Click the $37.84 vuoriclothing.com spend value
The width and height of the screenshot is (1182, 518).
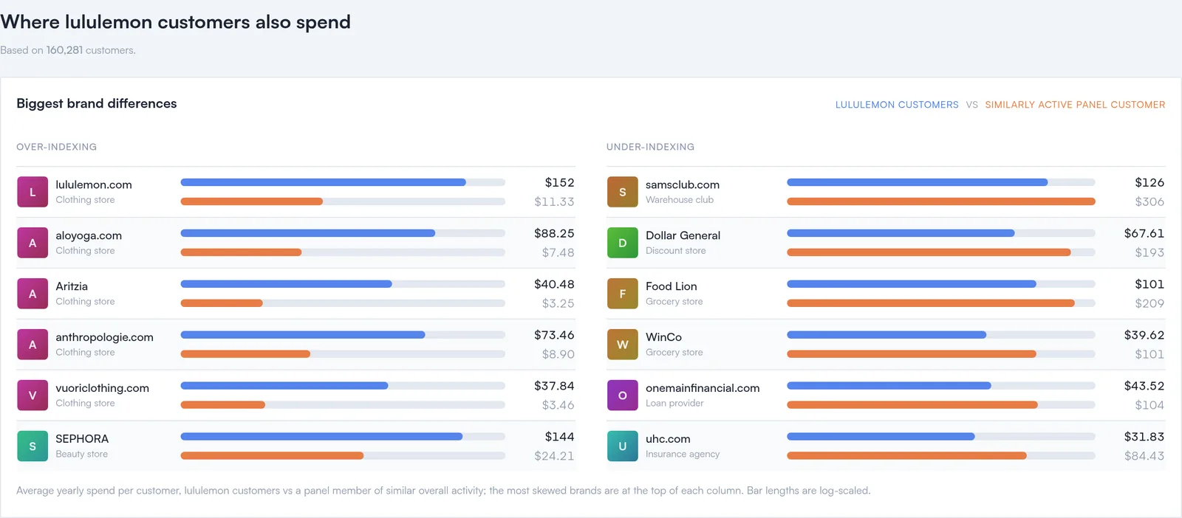click(x=554, y=386)
